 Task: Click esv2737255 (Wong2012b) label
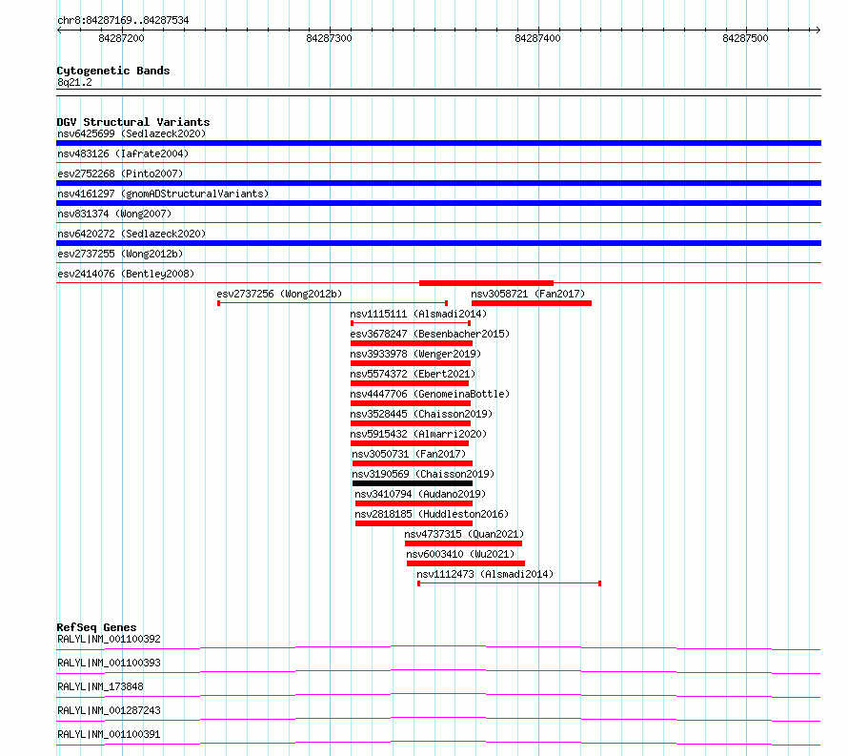click(x=120, y=254)
